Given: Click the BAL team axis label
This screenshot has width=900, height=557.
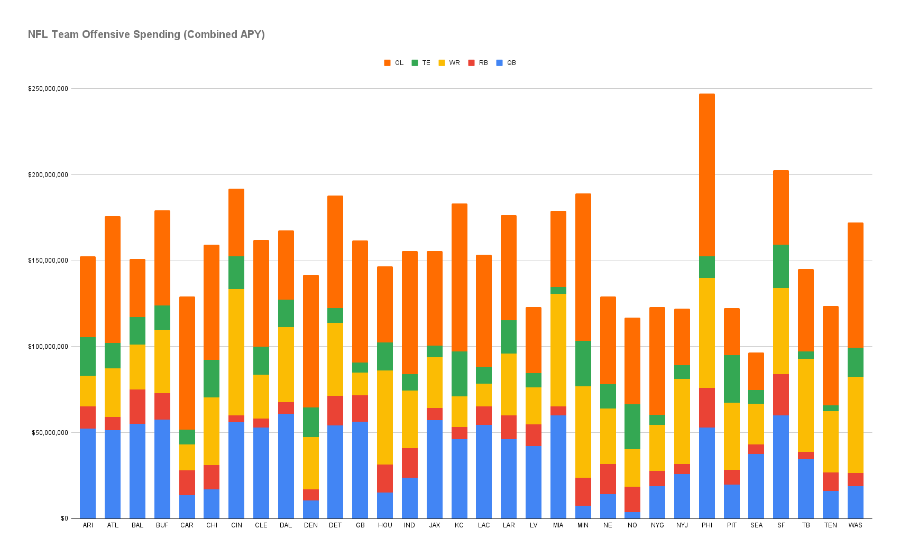Looking at the screenshot, I should [x=137, y=525].
